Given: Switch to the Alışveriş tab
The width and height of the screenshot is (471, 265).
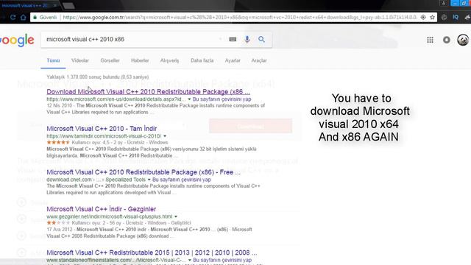Looking at the screenshot, I should point(169,60).
